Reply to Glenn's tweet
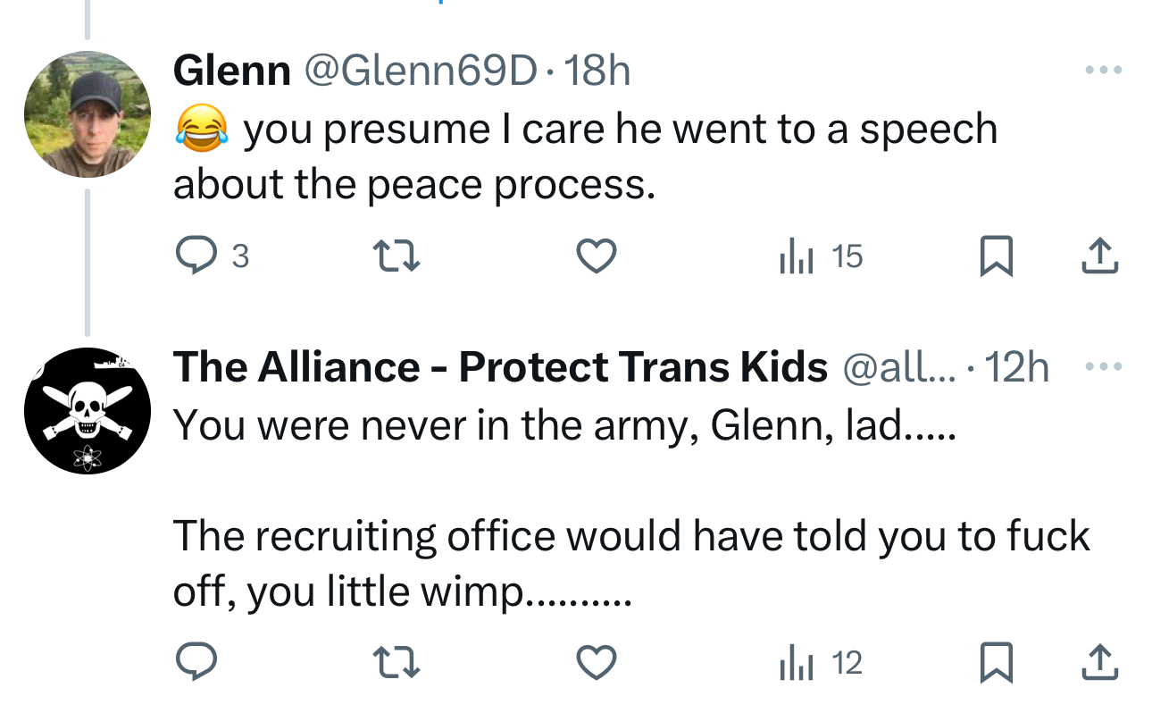The image size is (1152, 713). tap(196, 257)
